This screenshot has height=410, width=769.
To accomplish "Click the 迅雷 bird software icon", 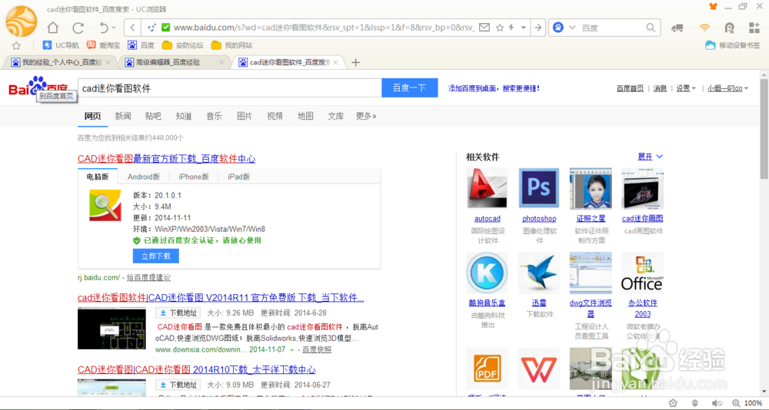I will [x=539, y=273].
